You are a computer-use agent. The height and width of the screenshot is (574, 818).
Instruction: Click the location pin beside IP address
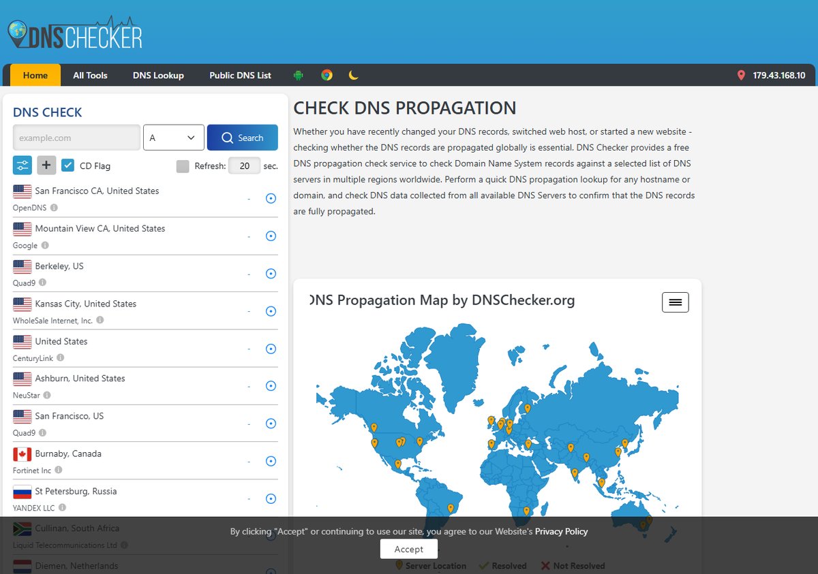point(741,76)
